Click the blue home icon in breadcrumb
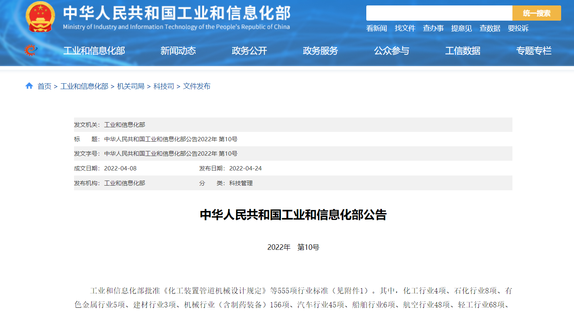The width and height of the screenshot is (574, 314). tap(29, 86)
